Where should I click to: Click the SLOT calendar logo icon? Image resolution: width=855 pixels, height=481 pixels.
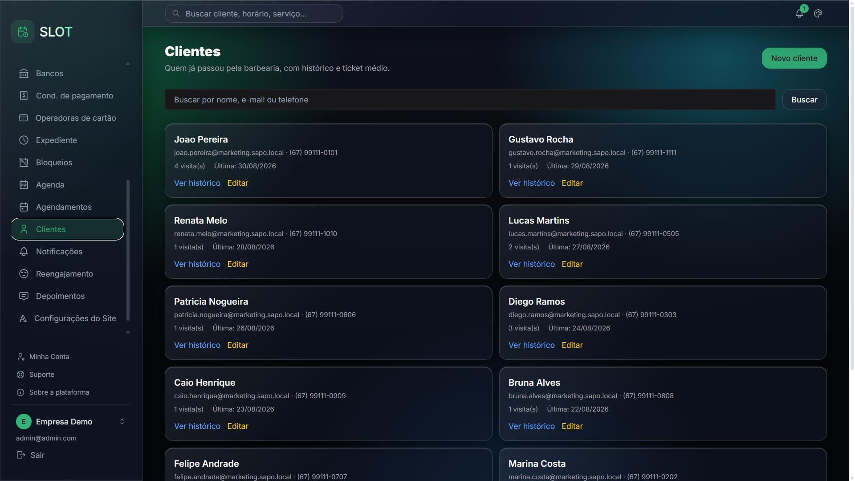[23, 32]
